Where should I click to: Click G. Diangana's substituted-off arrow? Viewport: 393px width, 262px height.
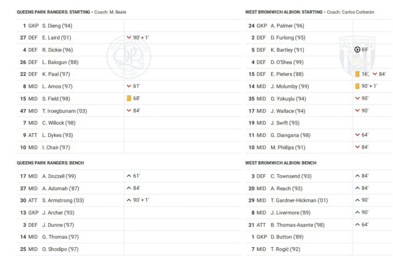click(x=357, y=135)
